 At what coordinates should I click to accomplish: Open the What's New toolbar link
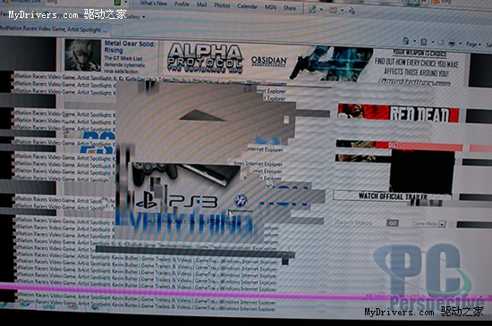tap(154, 4)
